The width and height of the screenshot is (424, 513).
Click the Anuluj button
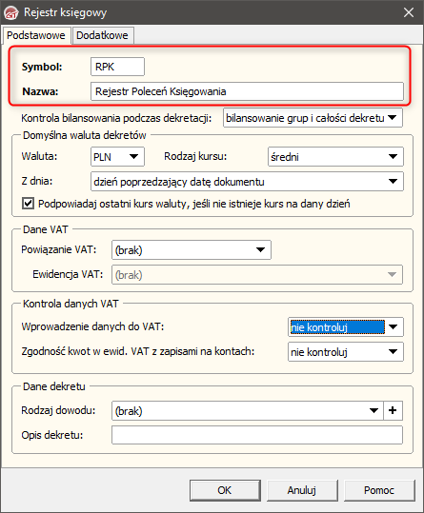(302, 490)
